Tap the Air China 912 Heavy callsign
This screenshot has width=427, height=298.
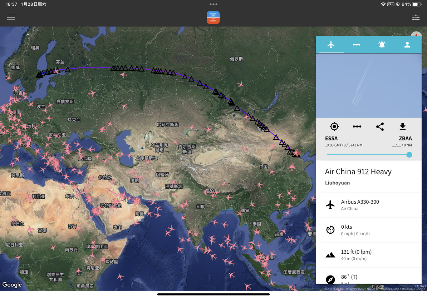[358, 172]
